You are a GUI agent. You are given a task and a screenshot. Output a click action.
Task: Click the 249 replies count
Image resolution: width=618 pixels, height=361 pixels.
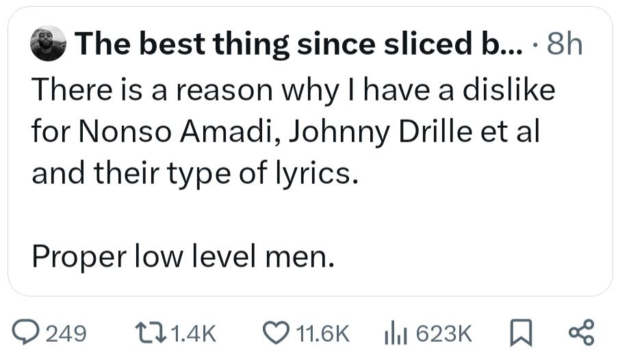pyautogui.click(x=66, y=333)
